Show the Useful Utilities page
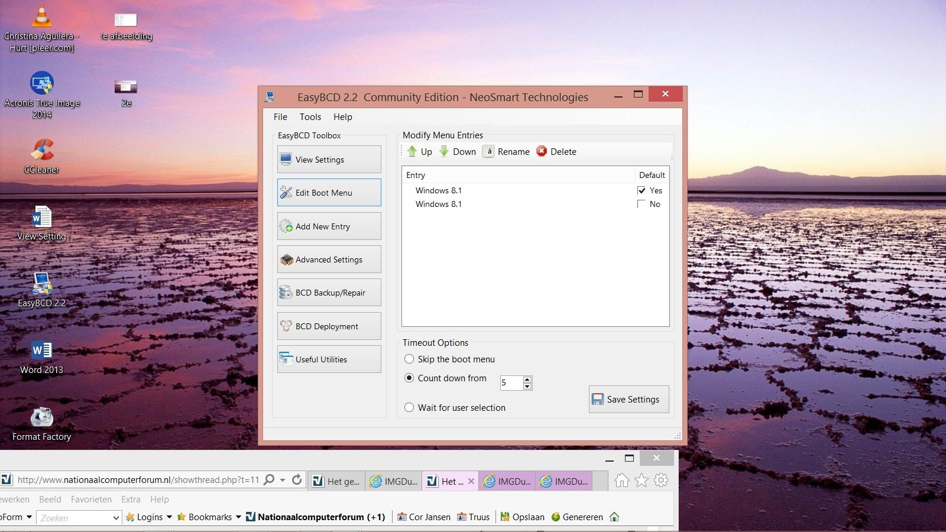946x532 pixels. pyautogui.click(x=329, y=359)
